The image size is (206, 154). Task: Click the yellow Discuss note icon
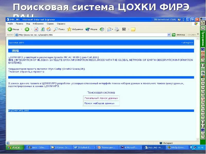coord(133,29)
